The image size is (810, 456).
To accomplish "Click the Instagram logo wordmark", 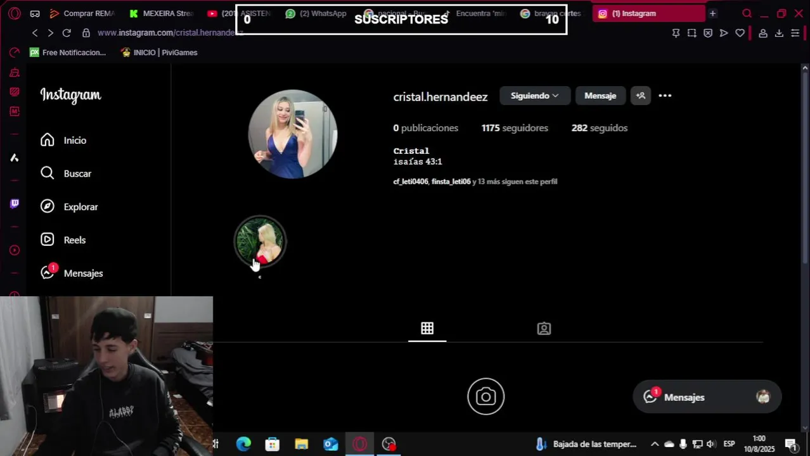I will [70, 95].
